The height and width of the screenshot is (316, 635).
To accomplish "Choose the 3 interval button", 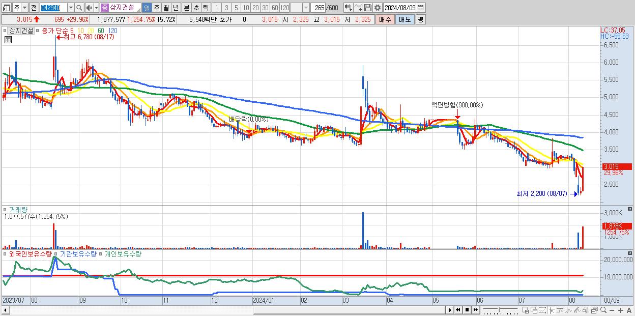I will pyautogui.click(x=226, y=8).
